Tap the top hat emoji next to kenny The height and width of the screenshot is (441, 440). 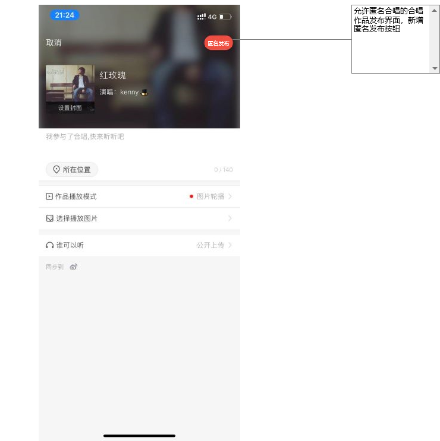(x=144, y=92)
